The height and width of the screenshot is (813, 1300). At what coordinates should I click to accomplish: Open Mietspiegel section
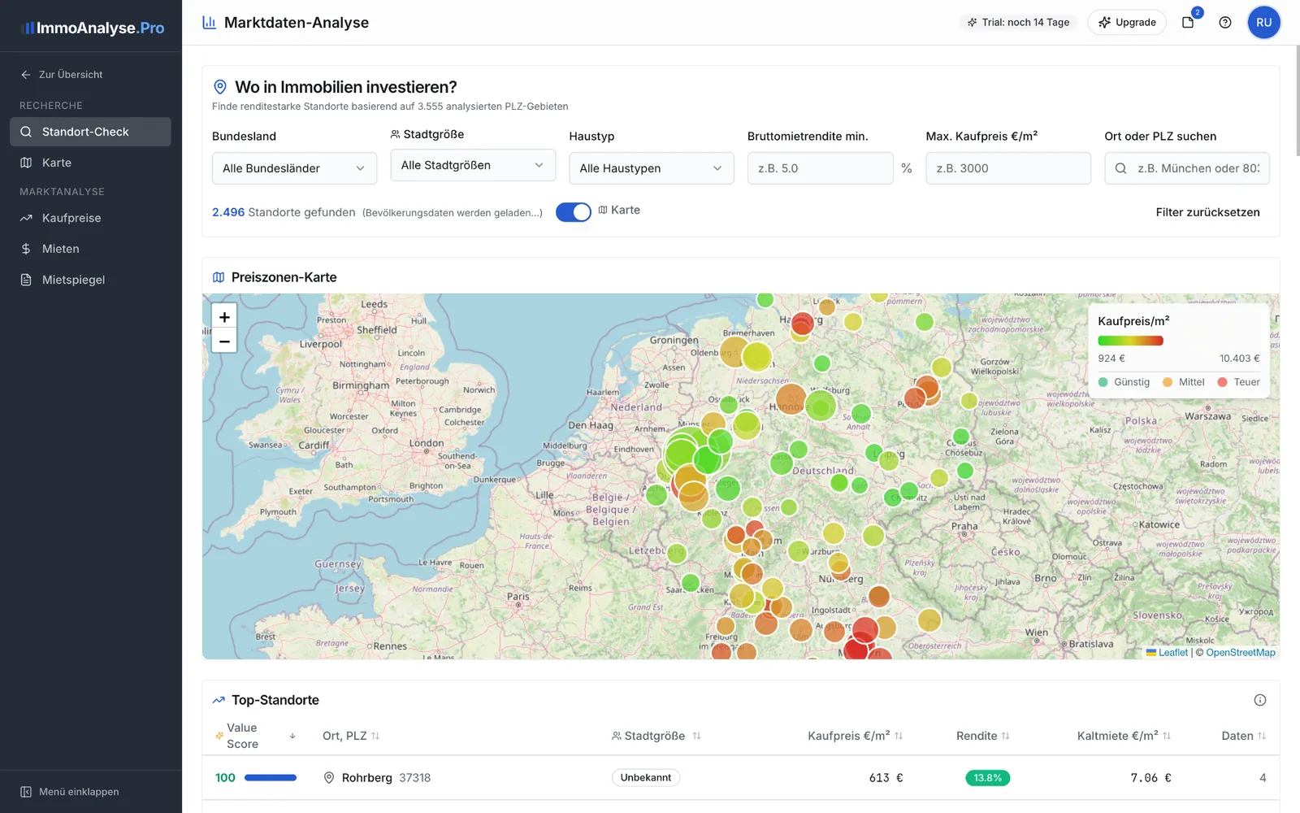coord(90,280)
